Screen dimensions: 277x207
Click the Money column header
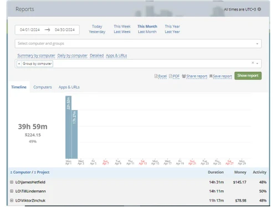(x=240, y=172)
